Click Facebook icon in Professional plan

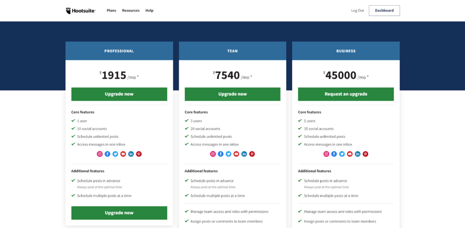coord(107,154)
